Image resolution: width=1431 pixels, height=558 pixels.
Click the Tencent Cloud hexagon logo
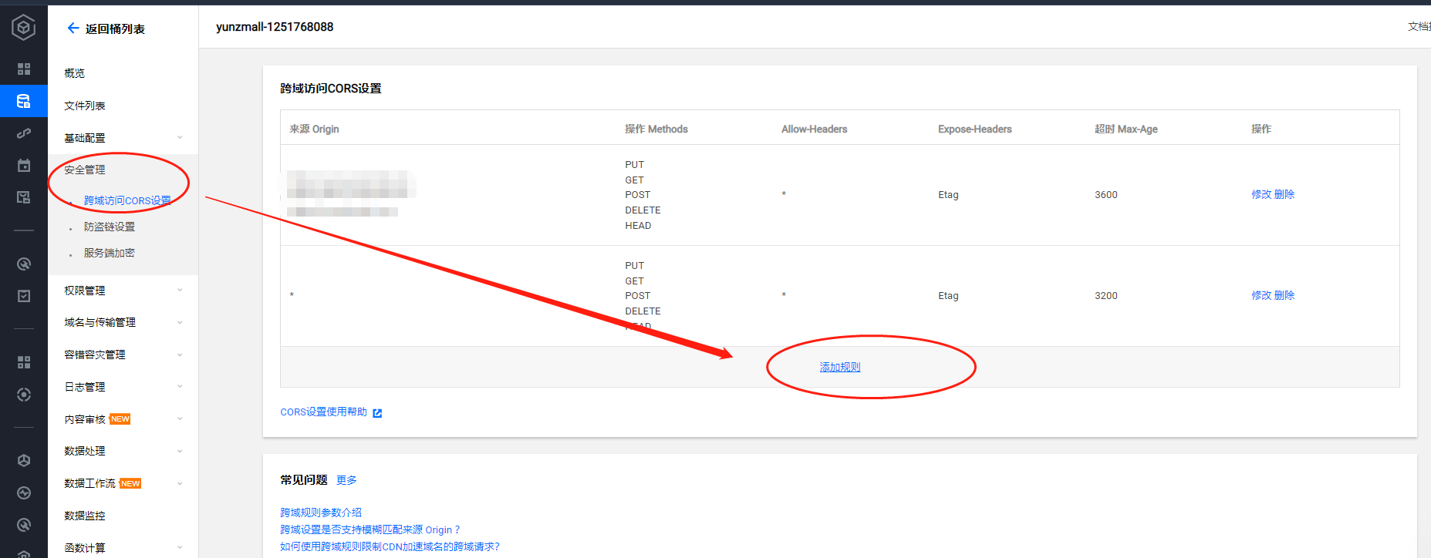(24, 28)
